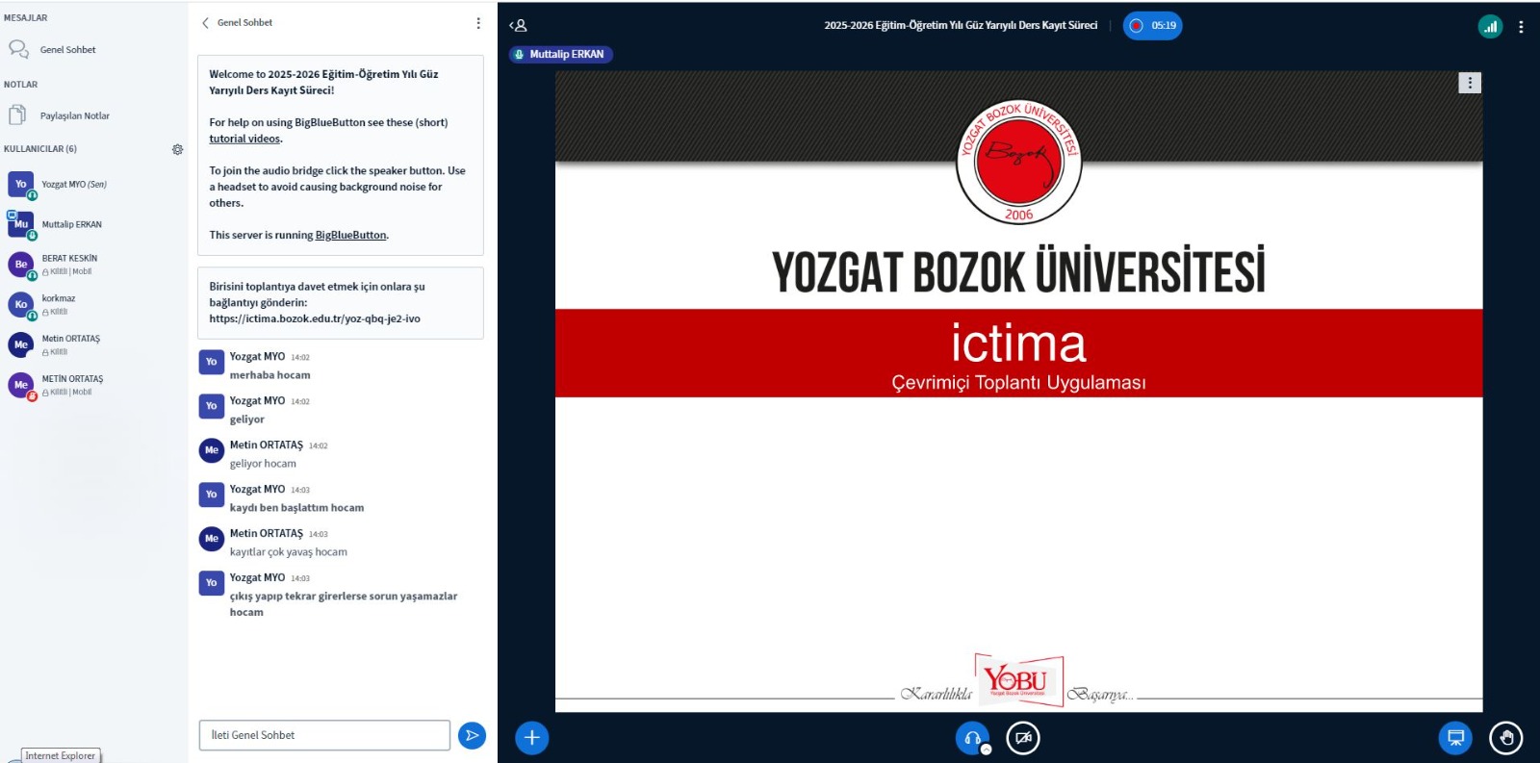
Task: Open the Genel Sohbet chat icon in sidebar
Action: pyautogui.click(x=18, y=49)
